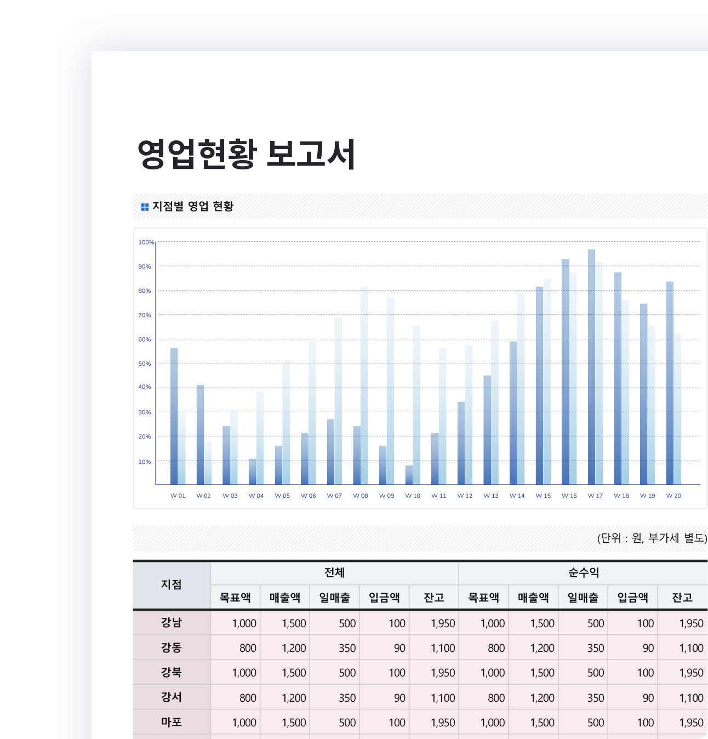Click the section heading 지점별 영업 현황
Viewport: 708px width, 739px height.
click(x=193, y=206)
